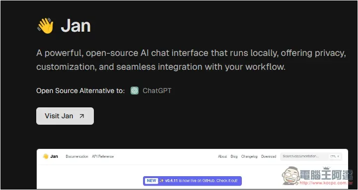
Task: Click the Jan website preview thumbnail
Action: [192, 169]
